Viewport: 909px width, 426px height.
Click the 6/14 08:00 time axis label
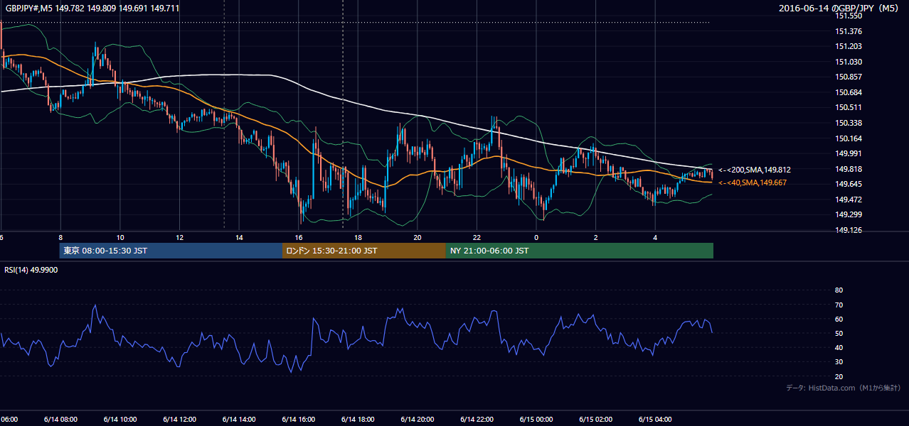point(60,419)
